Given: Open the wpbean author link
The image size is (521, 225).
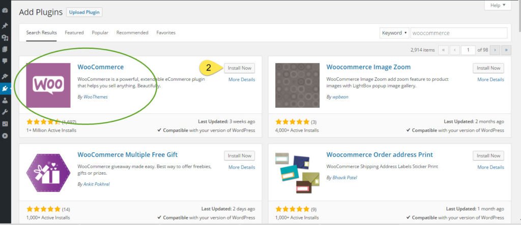Looking at the screenshot, I should pos(340,97).
